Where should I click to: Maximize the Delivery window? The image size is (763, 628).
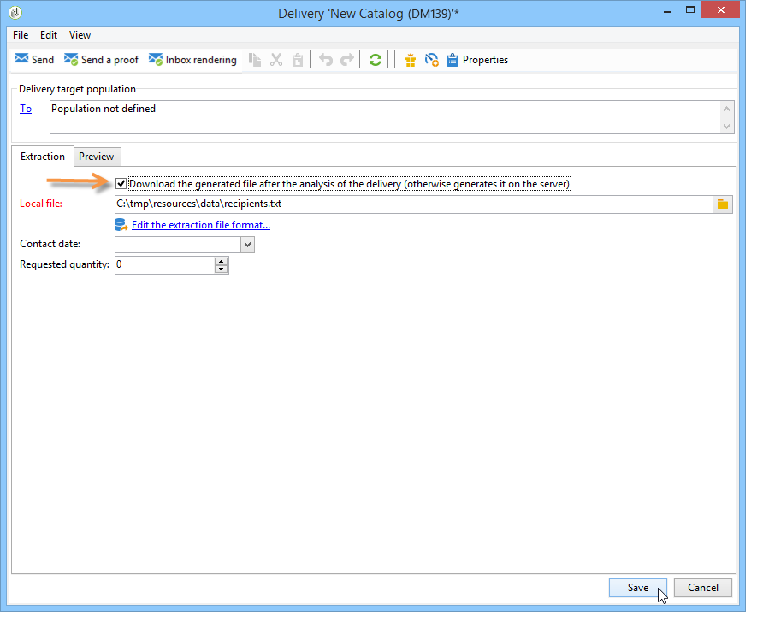pos(690,9)
